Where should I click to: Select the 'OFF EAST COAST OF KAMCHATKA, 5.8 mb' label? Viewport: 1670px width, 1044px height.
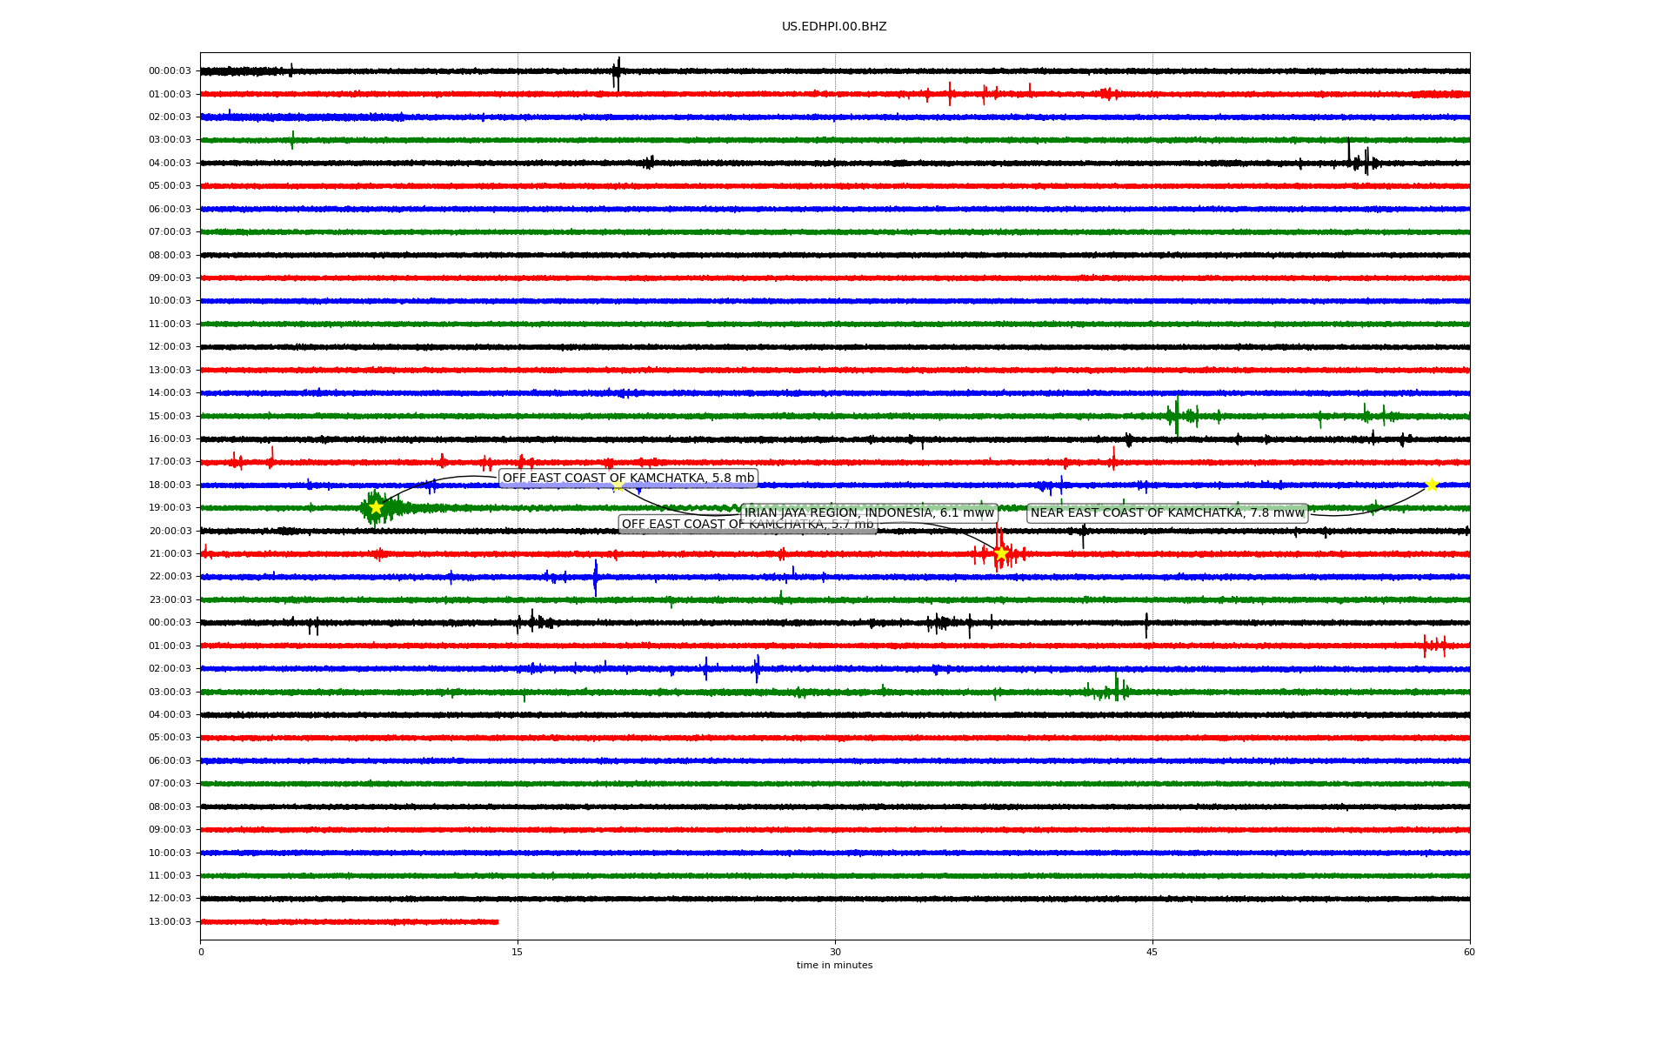pos(628,478)
